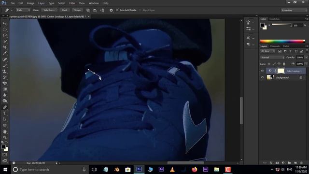Toggle Quick Mask mode icon
Viewport: 309px width, 174px height.
pos(5,155)
